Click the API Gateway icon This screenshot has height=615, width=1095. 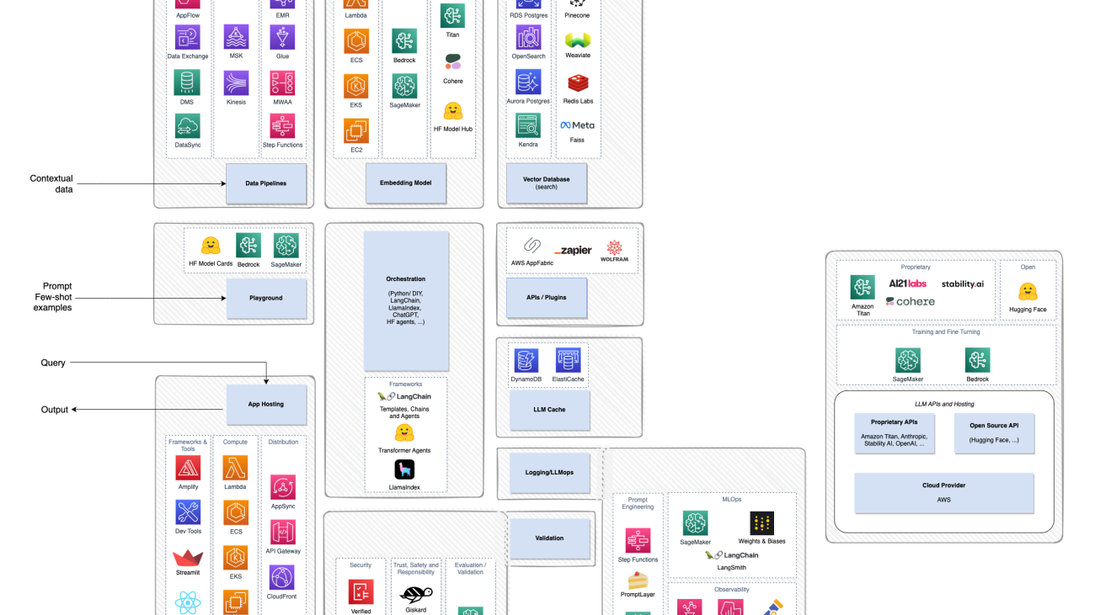[282, 532]
